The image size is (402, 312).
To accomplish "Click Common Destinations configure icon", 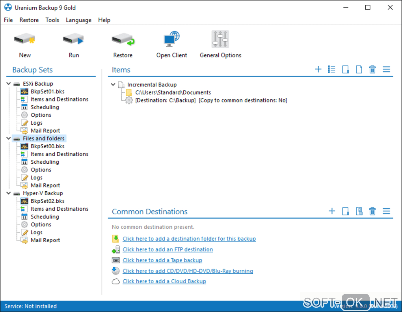I will 359,211.
